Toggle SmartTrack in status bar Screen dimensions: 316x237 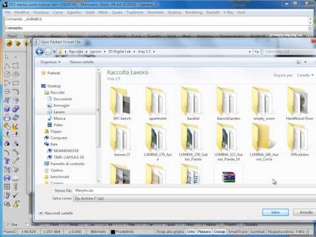[x=238, y=232]
